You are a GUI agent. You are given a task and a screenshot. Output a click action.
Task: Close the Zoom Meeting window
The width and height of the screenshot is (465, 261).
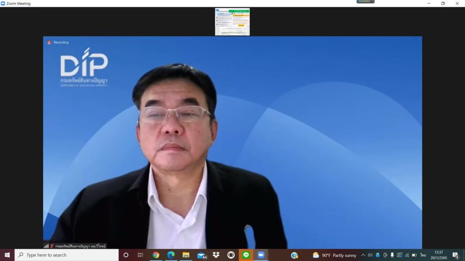click(457, 4)
